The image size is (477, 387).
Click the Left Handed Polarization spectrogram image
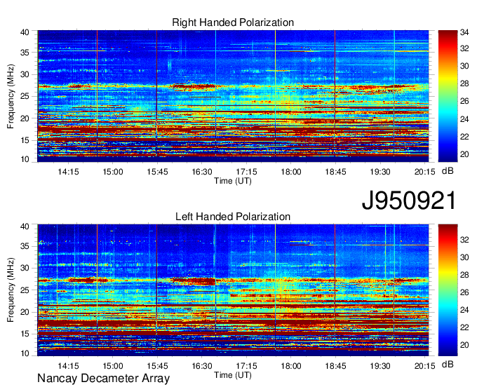coord(233,290)
